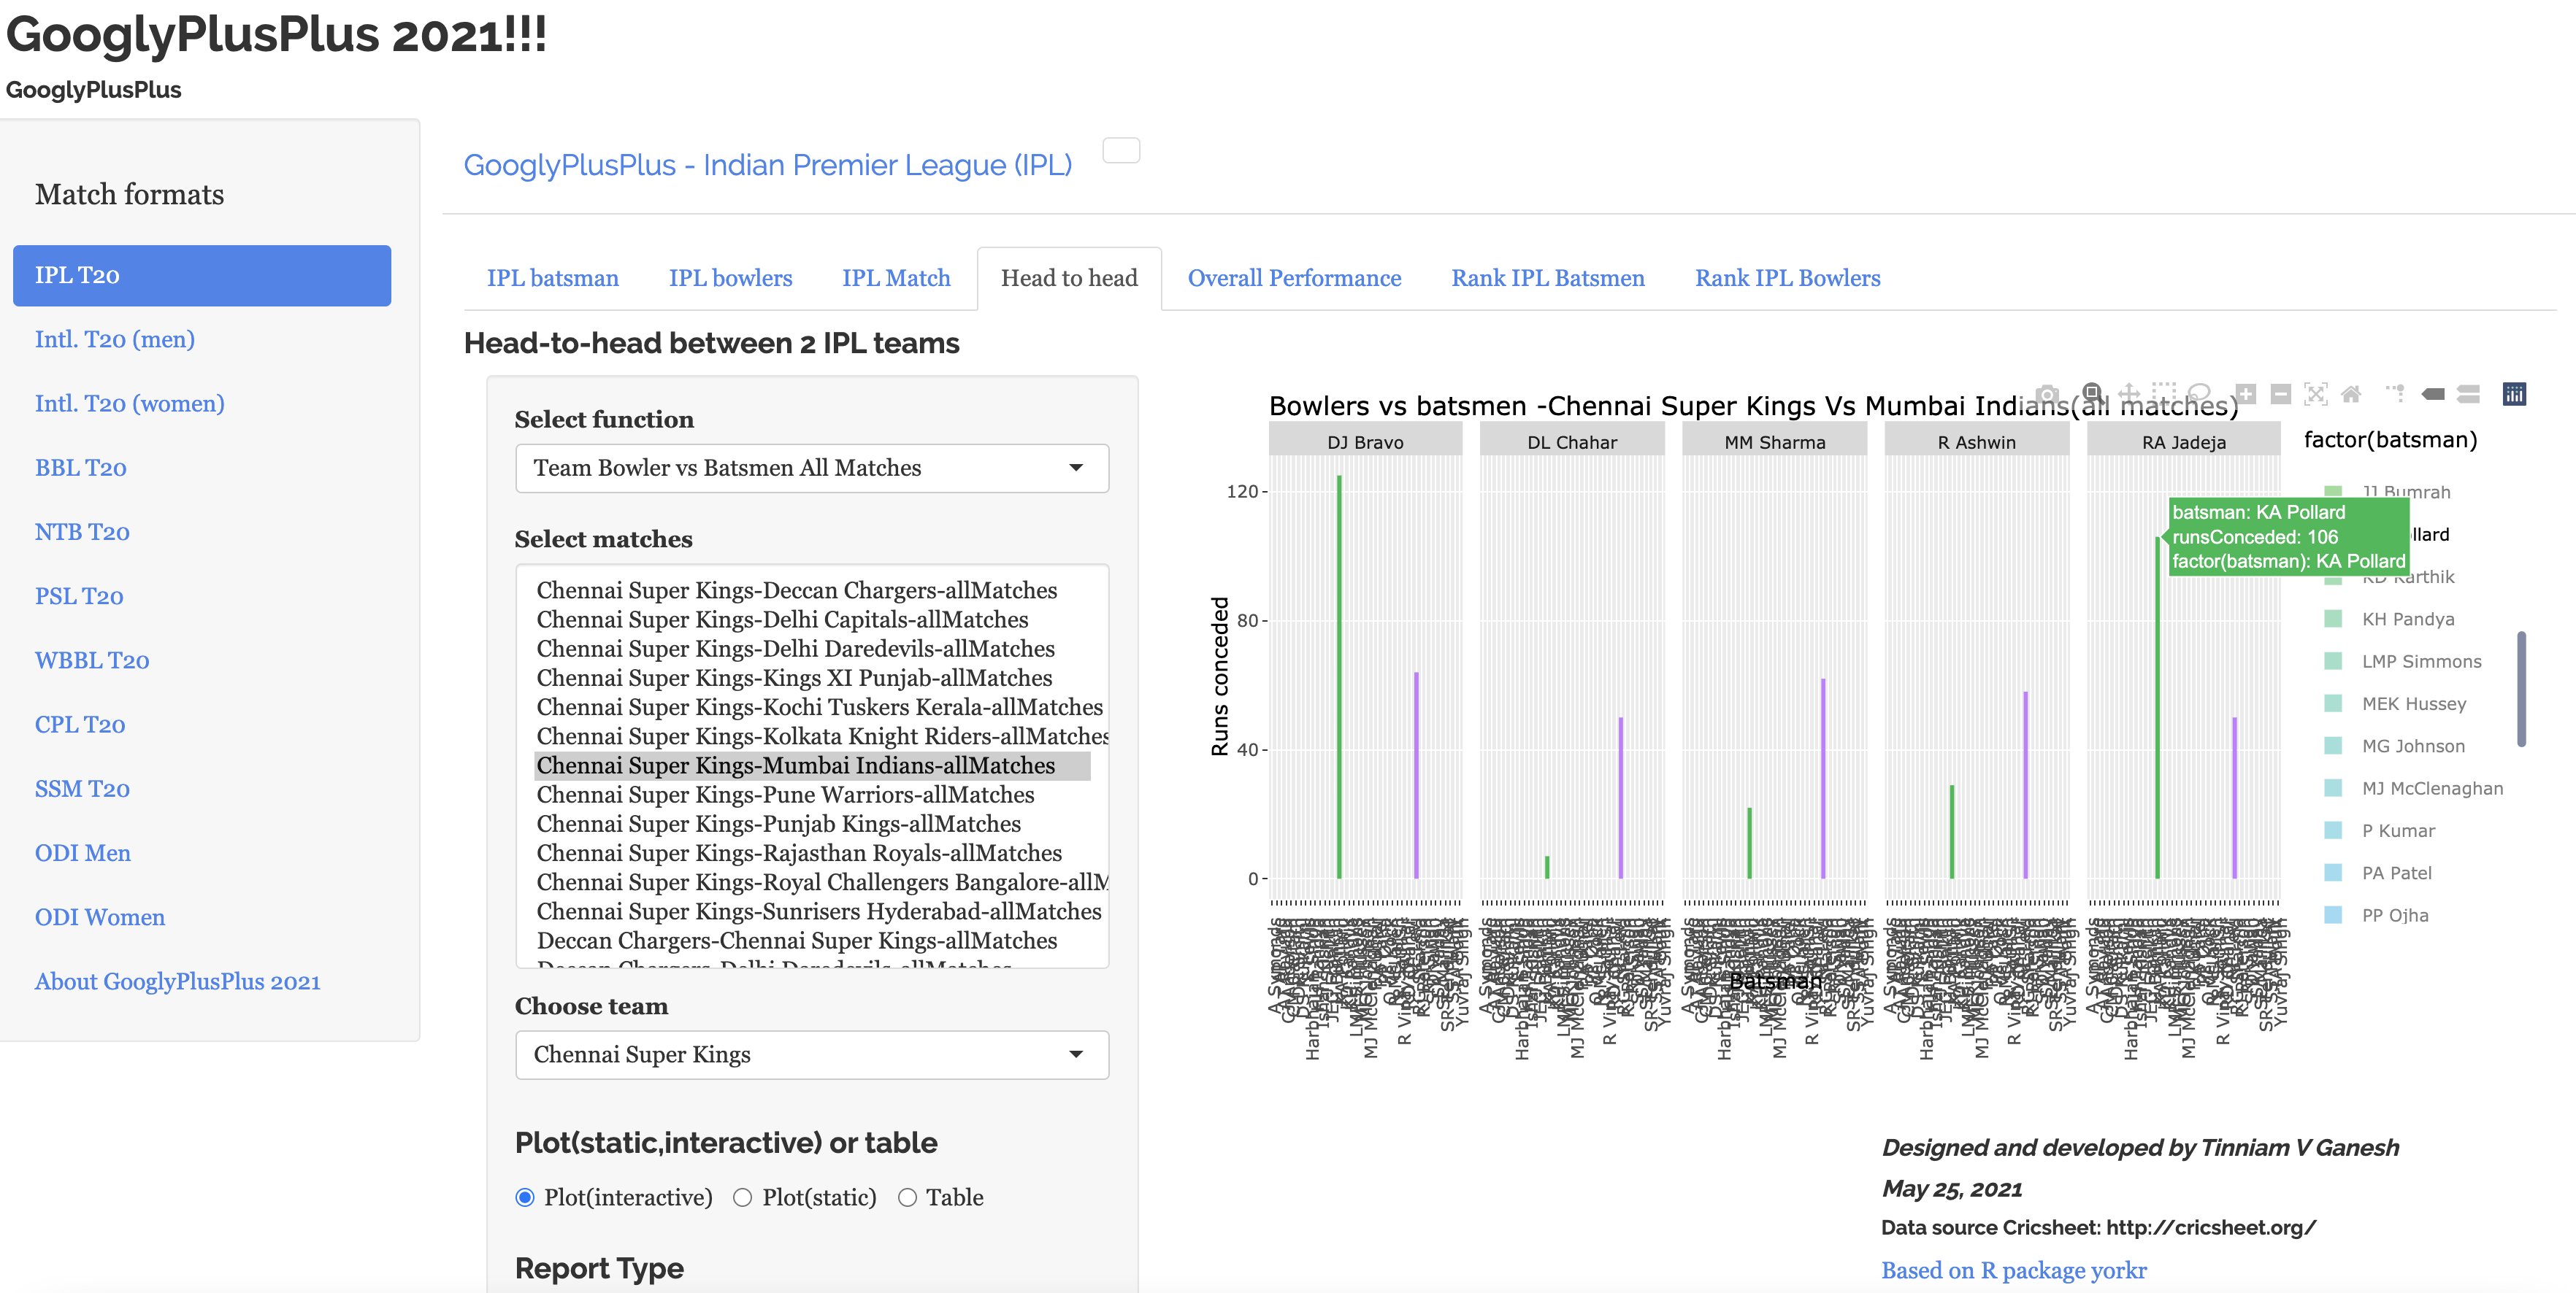This screenshot has width=2576, height=1293.
Task: Select Chennai Super Kings-Pune Warriors-allMatches
Action: [x=785, y=795]
